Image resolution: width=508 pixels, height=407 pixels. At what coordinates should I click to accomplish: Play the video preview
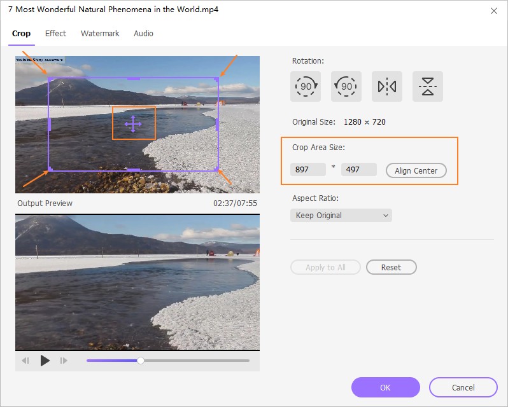(x=45, y=361)
